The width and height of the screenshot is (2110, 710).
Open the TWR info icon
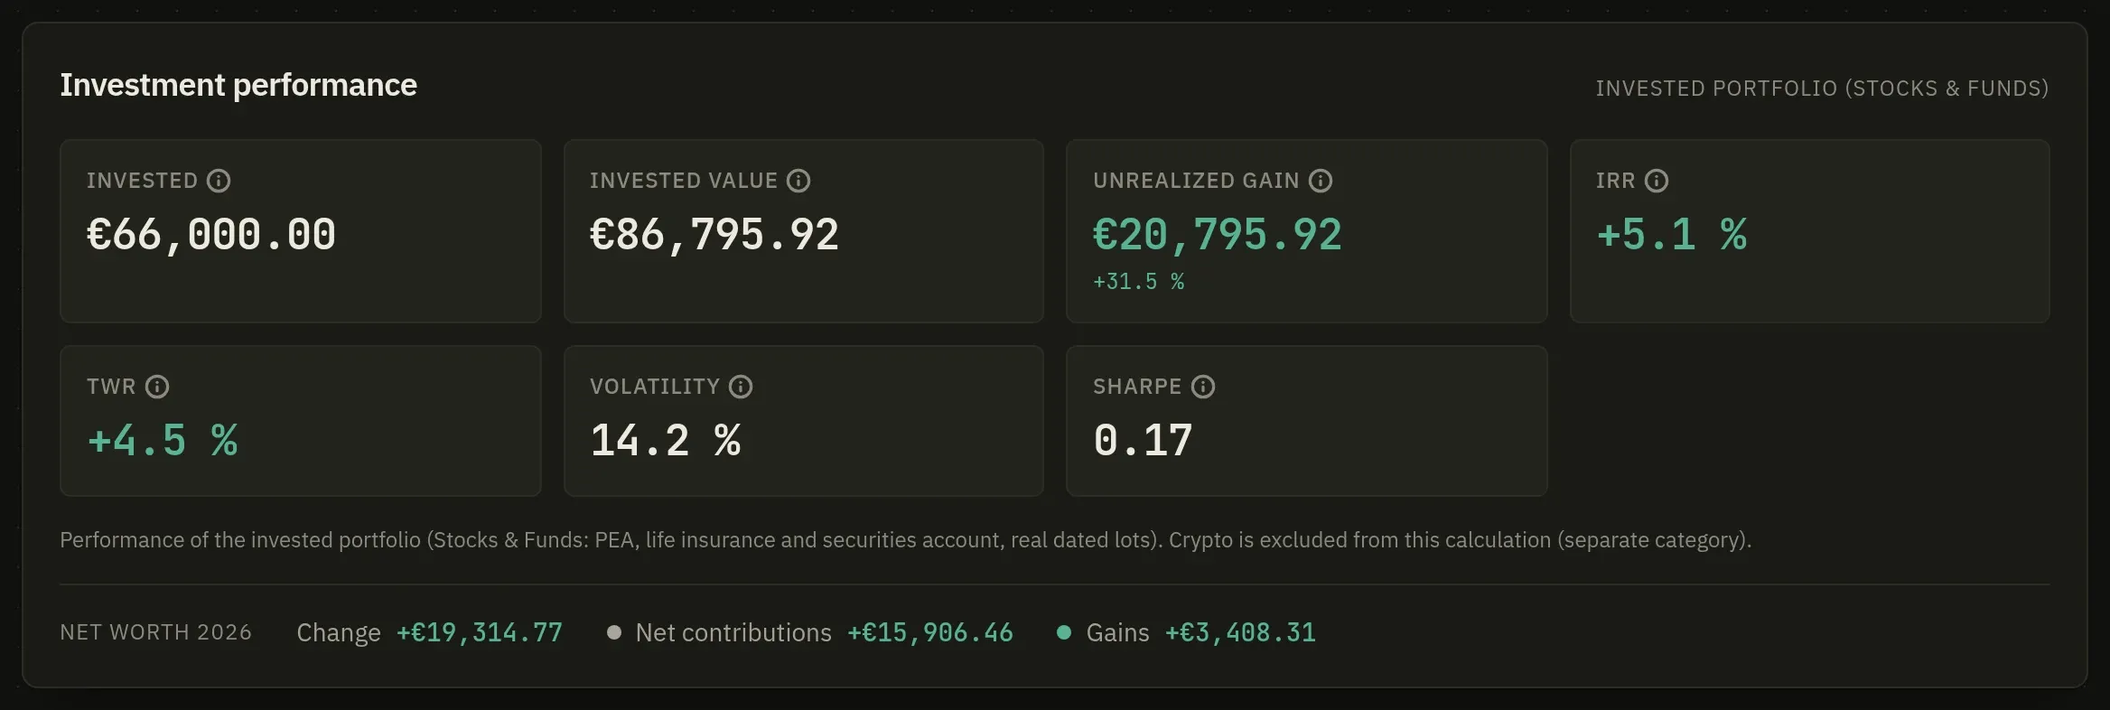157,387
